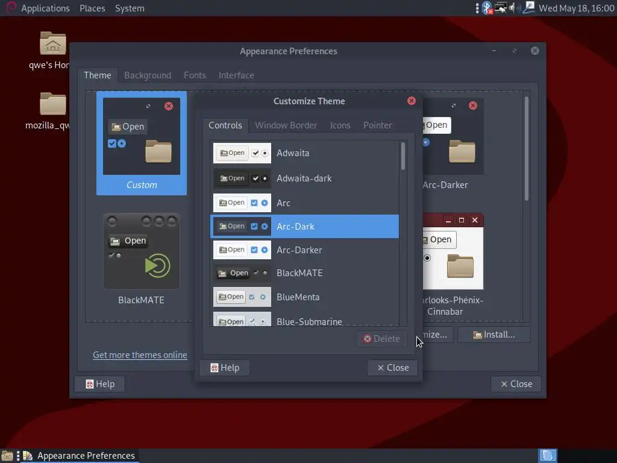Open the Theme tab in Appearance Preferences
The height and width of the screenshot is (463, 617).
coord(97,75)
